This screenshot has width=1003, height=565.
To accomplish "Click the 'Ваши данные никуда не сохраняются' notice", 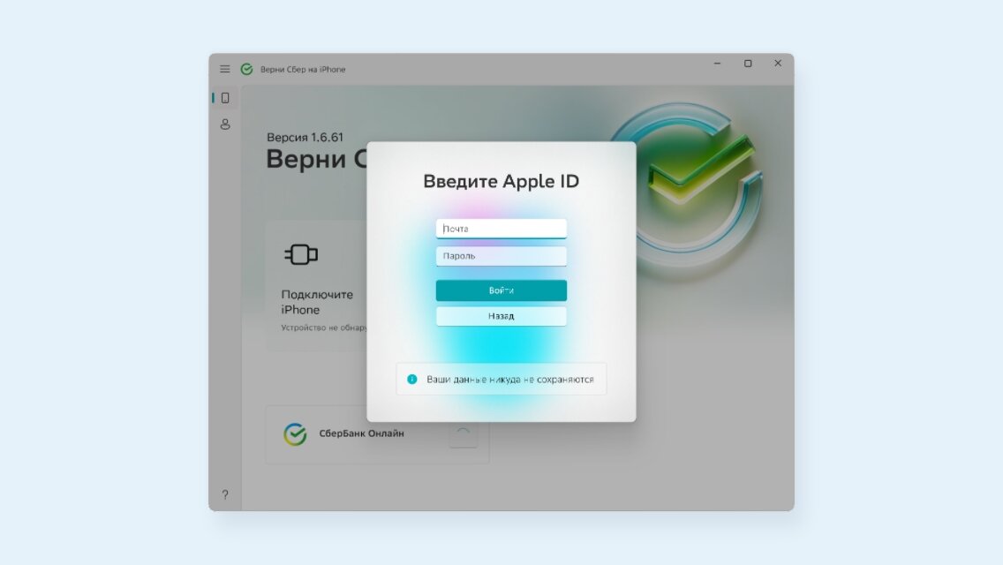I will click(x=501, y=379).
